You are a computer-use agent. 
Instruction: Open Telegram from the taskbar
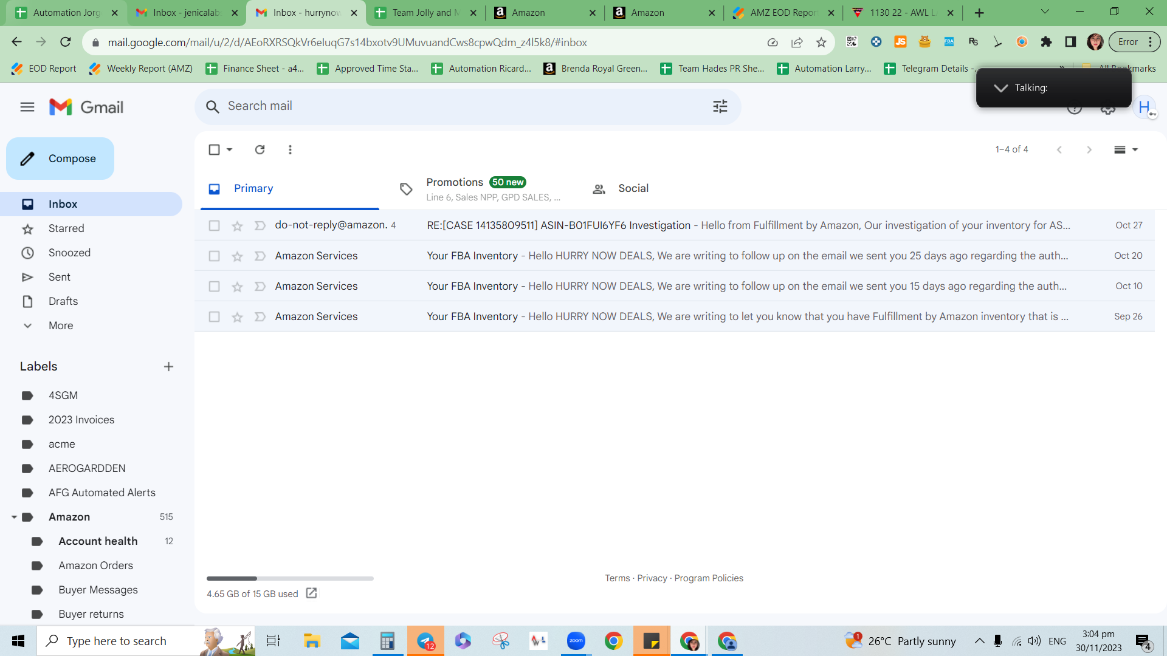click(x=425, y=641)
